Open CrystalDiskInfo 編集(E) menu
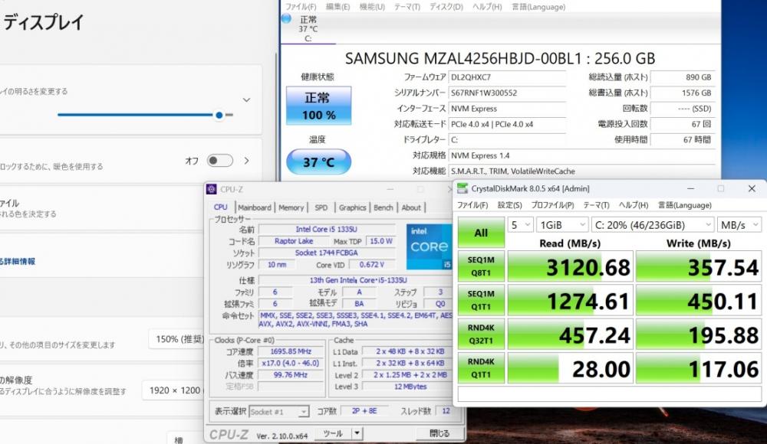Viewport: 767px width, 444px height. pos(338,7)
